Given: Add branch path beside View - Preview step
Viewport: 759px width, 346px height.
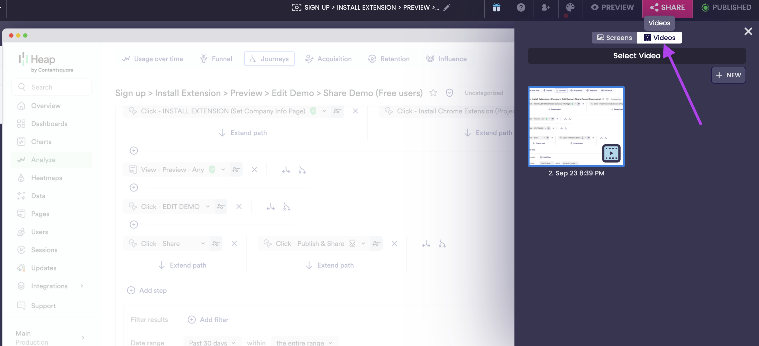Looking at the screenshot, I should pos(286,170).
